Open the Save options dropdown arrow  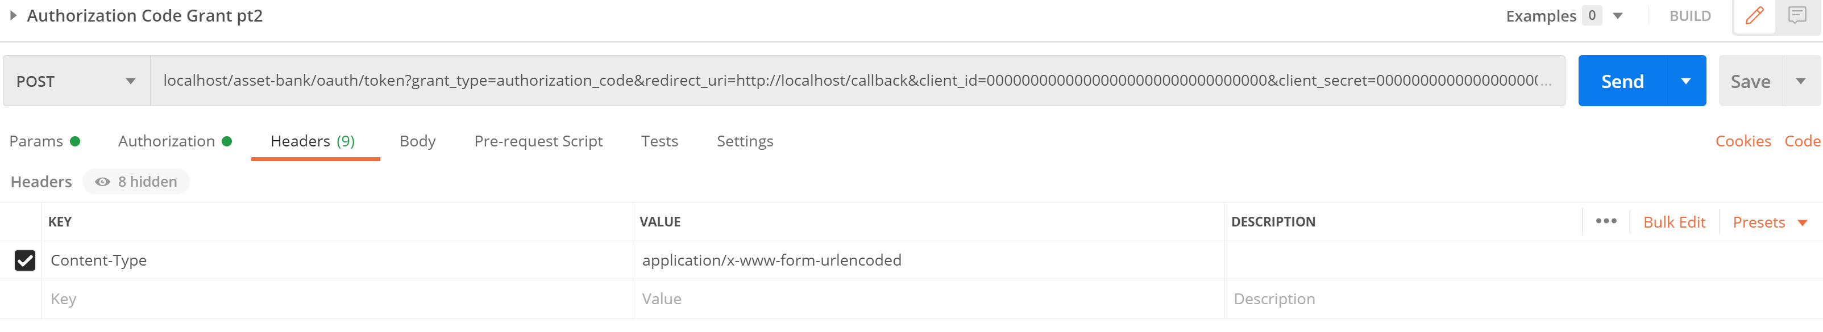1801,81
